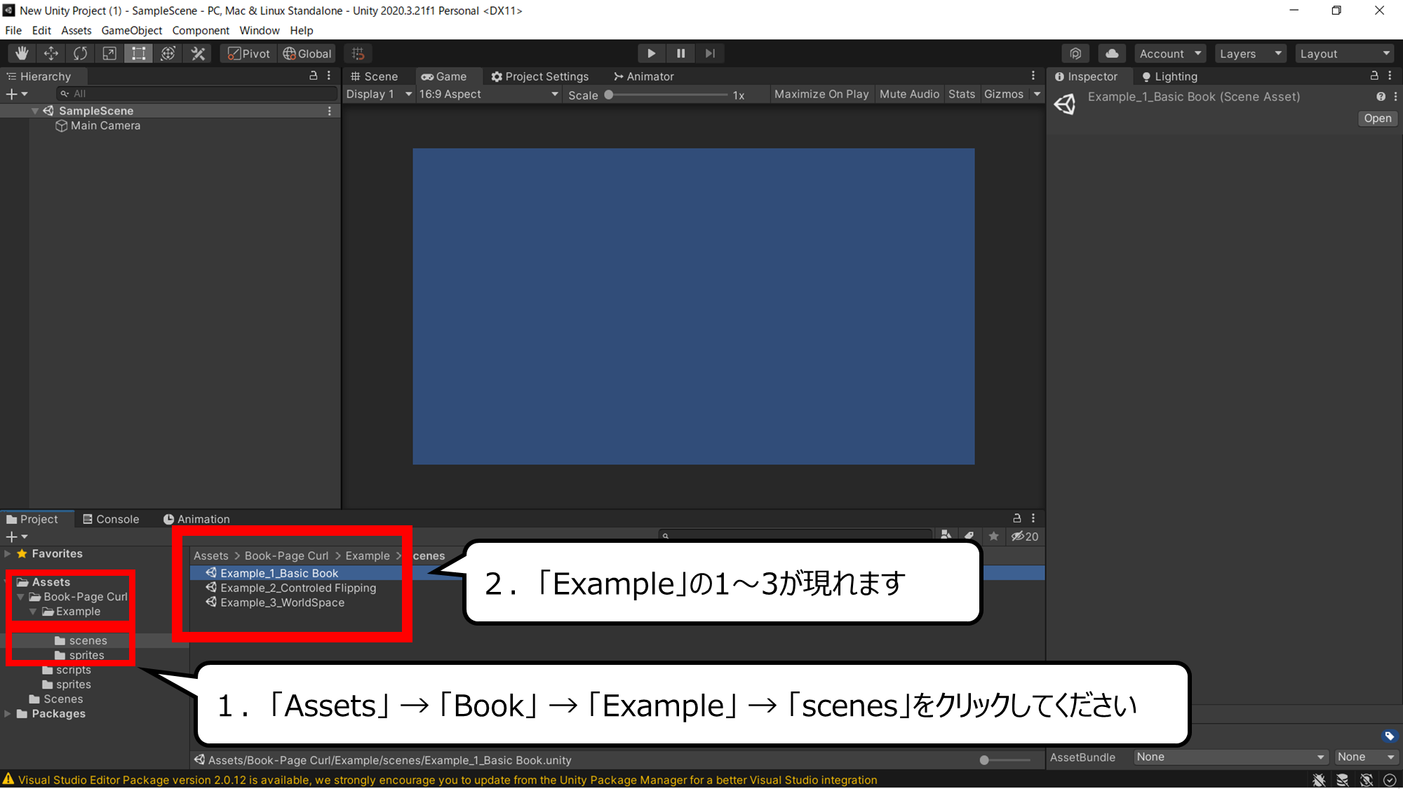Click the Hierarchy search field
Screen dimensions: 1403x789
(x=196, y=94)
